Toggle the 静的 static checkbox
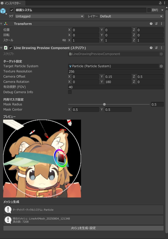Screen dimensions: 168x239 [149, 10]
